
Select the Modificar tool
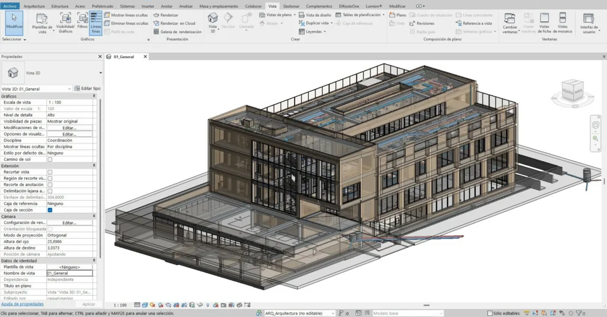point(14,22)
